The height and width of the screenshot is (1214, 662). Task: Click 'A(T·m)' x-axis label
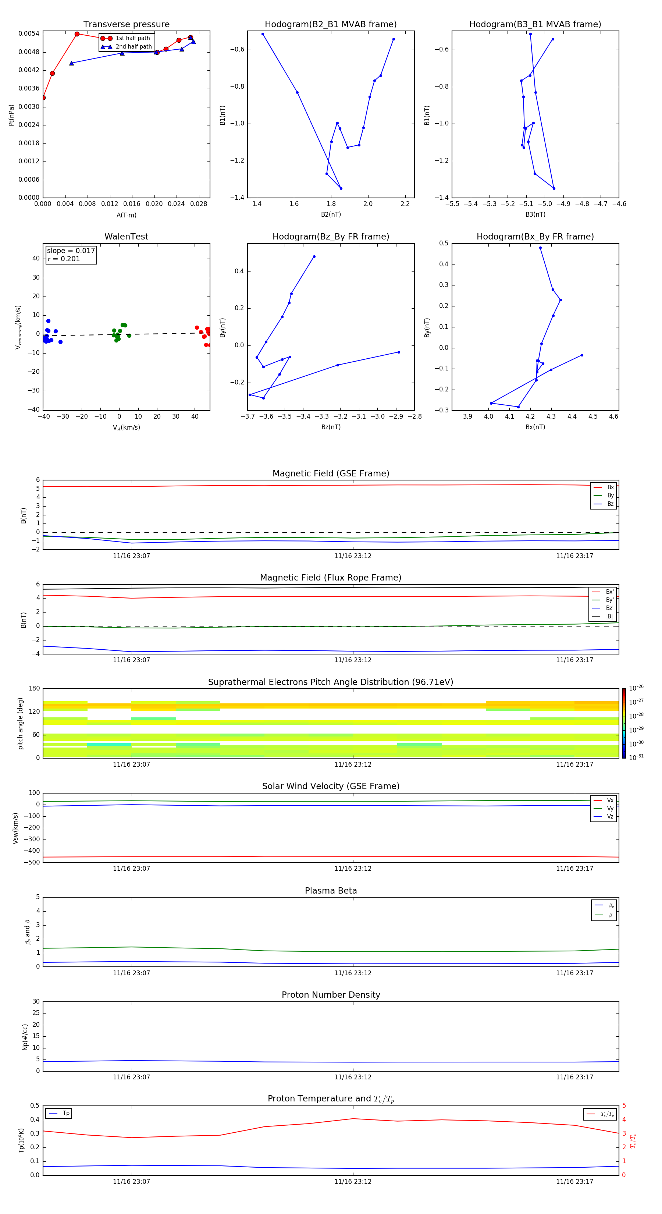pyautogui.click(x=126, y=215)
